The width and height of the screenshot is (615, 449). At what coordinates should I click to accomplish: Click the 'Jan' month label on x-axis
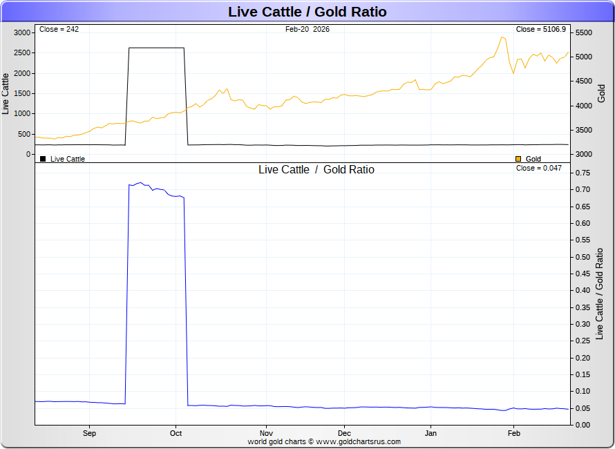[430, 433]
